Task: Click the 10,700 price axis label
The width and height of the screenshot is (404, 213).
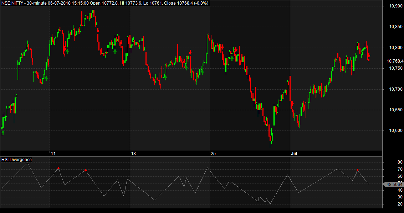Action: click(x=396, y=89)
